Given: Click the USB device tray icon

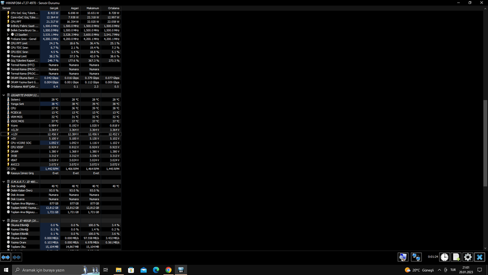Looking at the screenshot, I should tap(446, 270).
